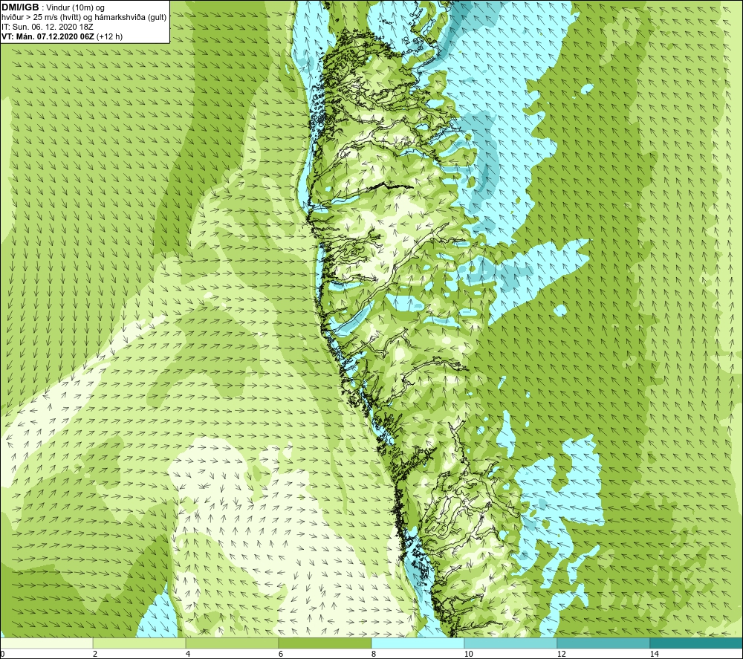Screen dimensions: 743x659
Task: Click the 0–2 m/s palest legend swatch
Action: (x=46, y=643)
